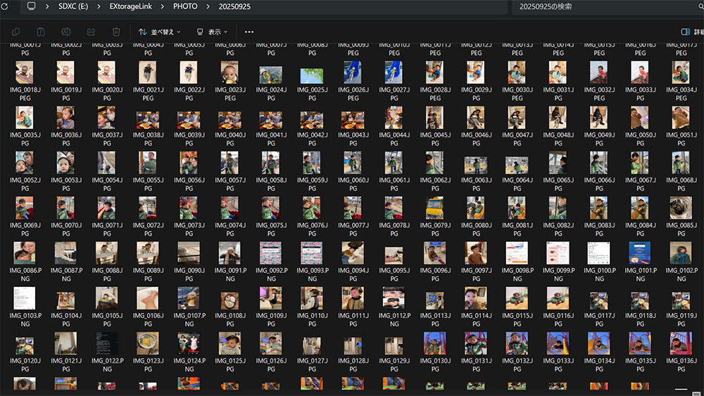Click the Delete trash can icon

pos(116,32)
